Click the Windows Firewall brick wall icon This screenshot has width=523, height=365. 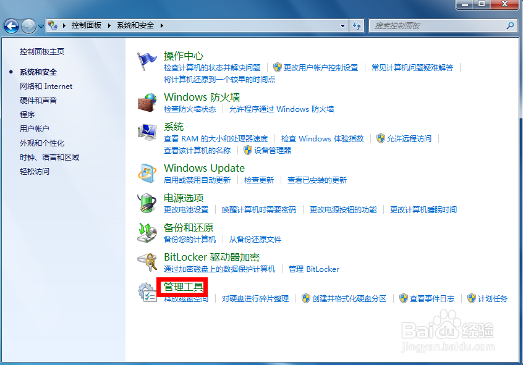click(x=147, y=103)
